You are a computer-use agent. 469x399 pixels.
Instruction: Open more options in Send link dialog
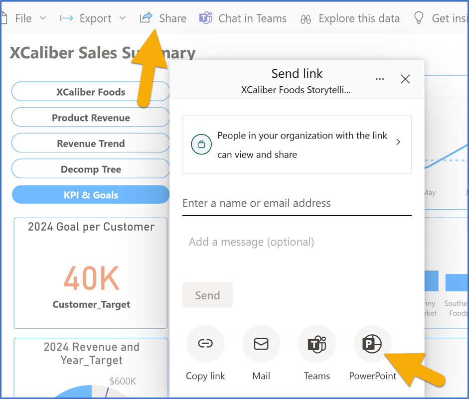pos(380,79)
